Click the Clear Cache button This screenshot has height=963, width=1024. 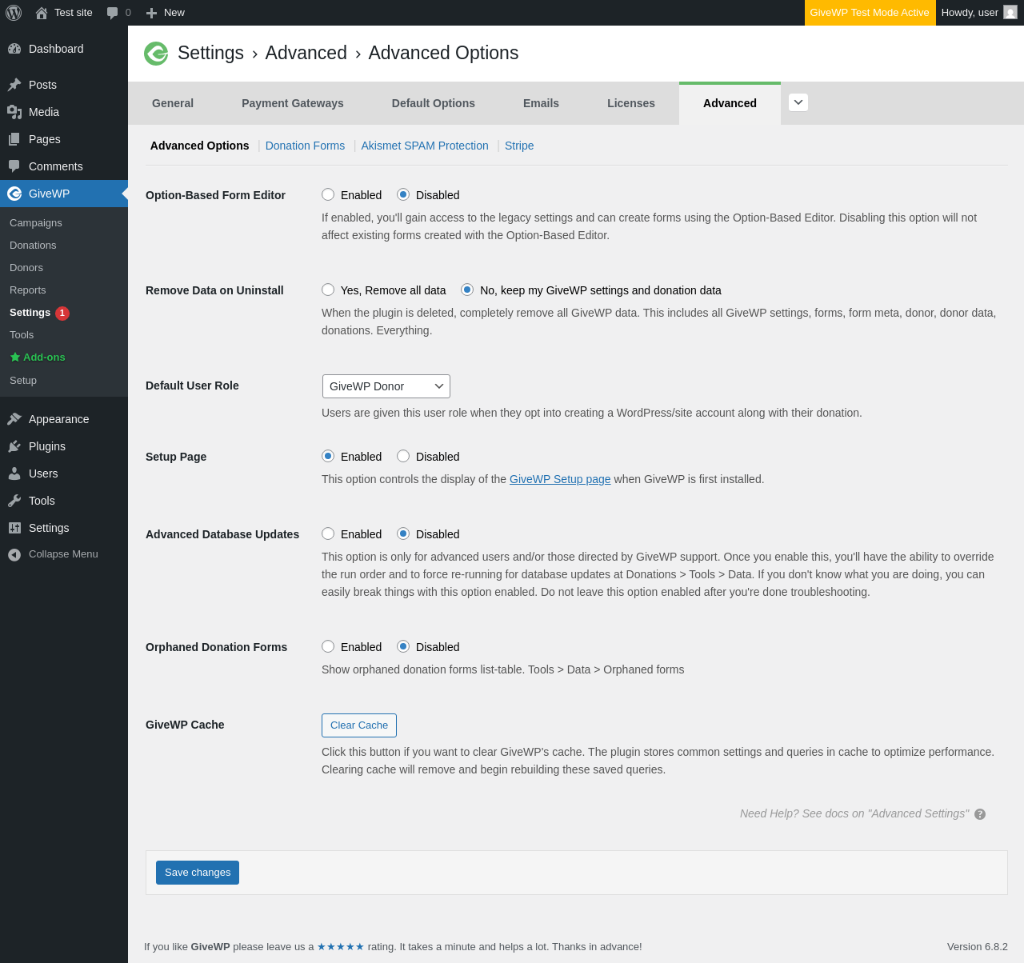[x=359, y=725]
